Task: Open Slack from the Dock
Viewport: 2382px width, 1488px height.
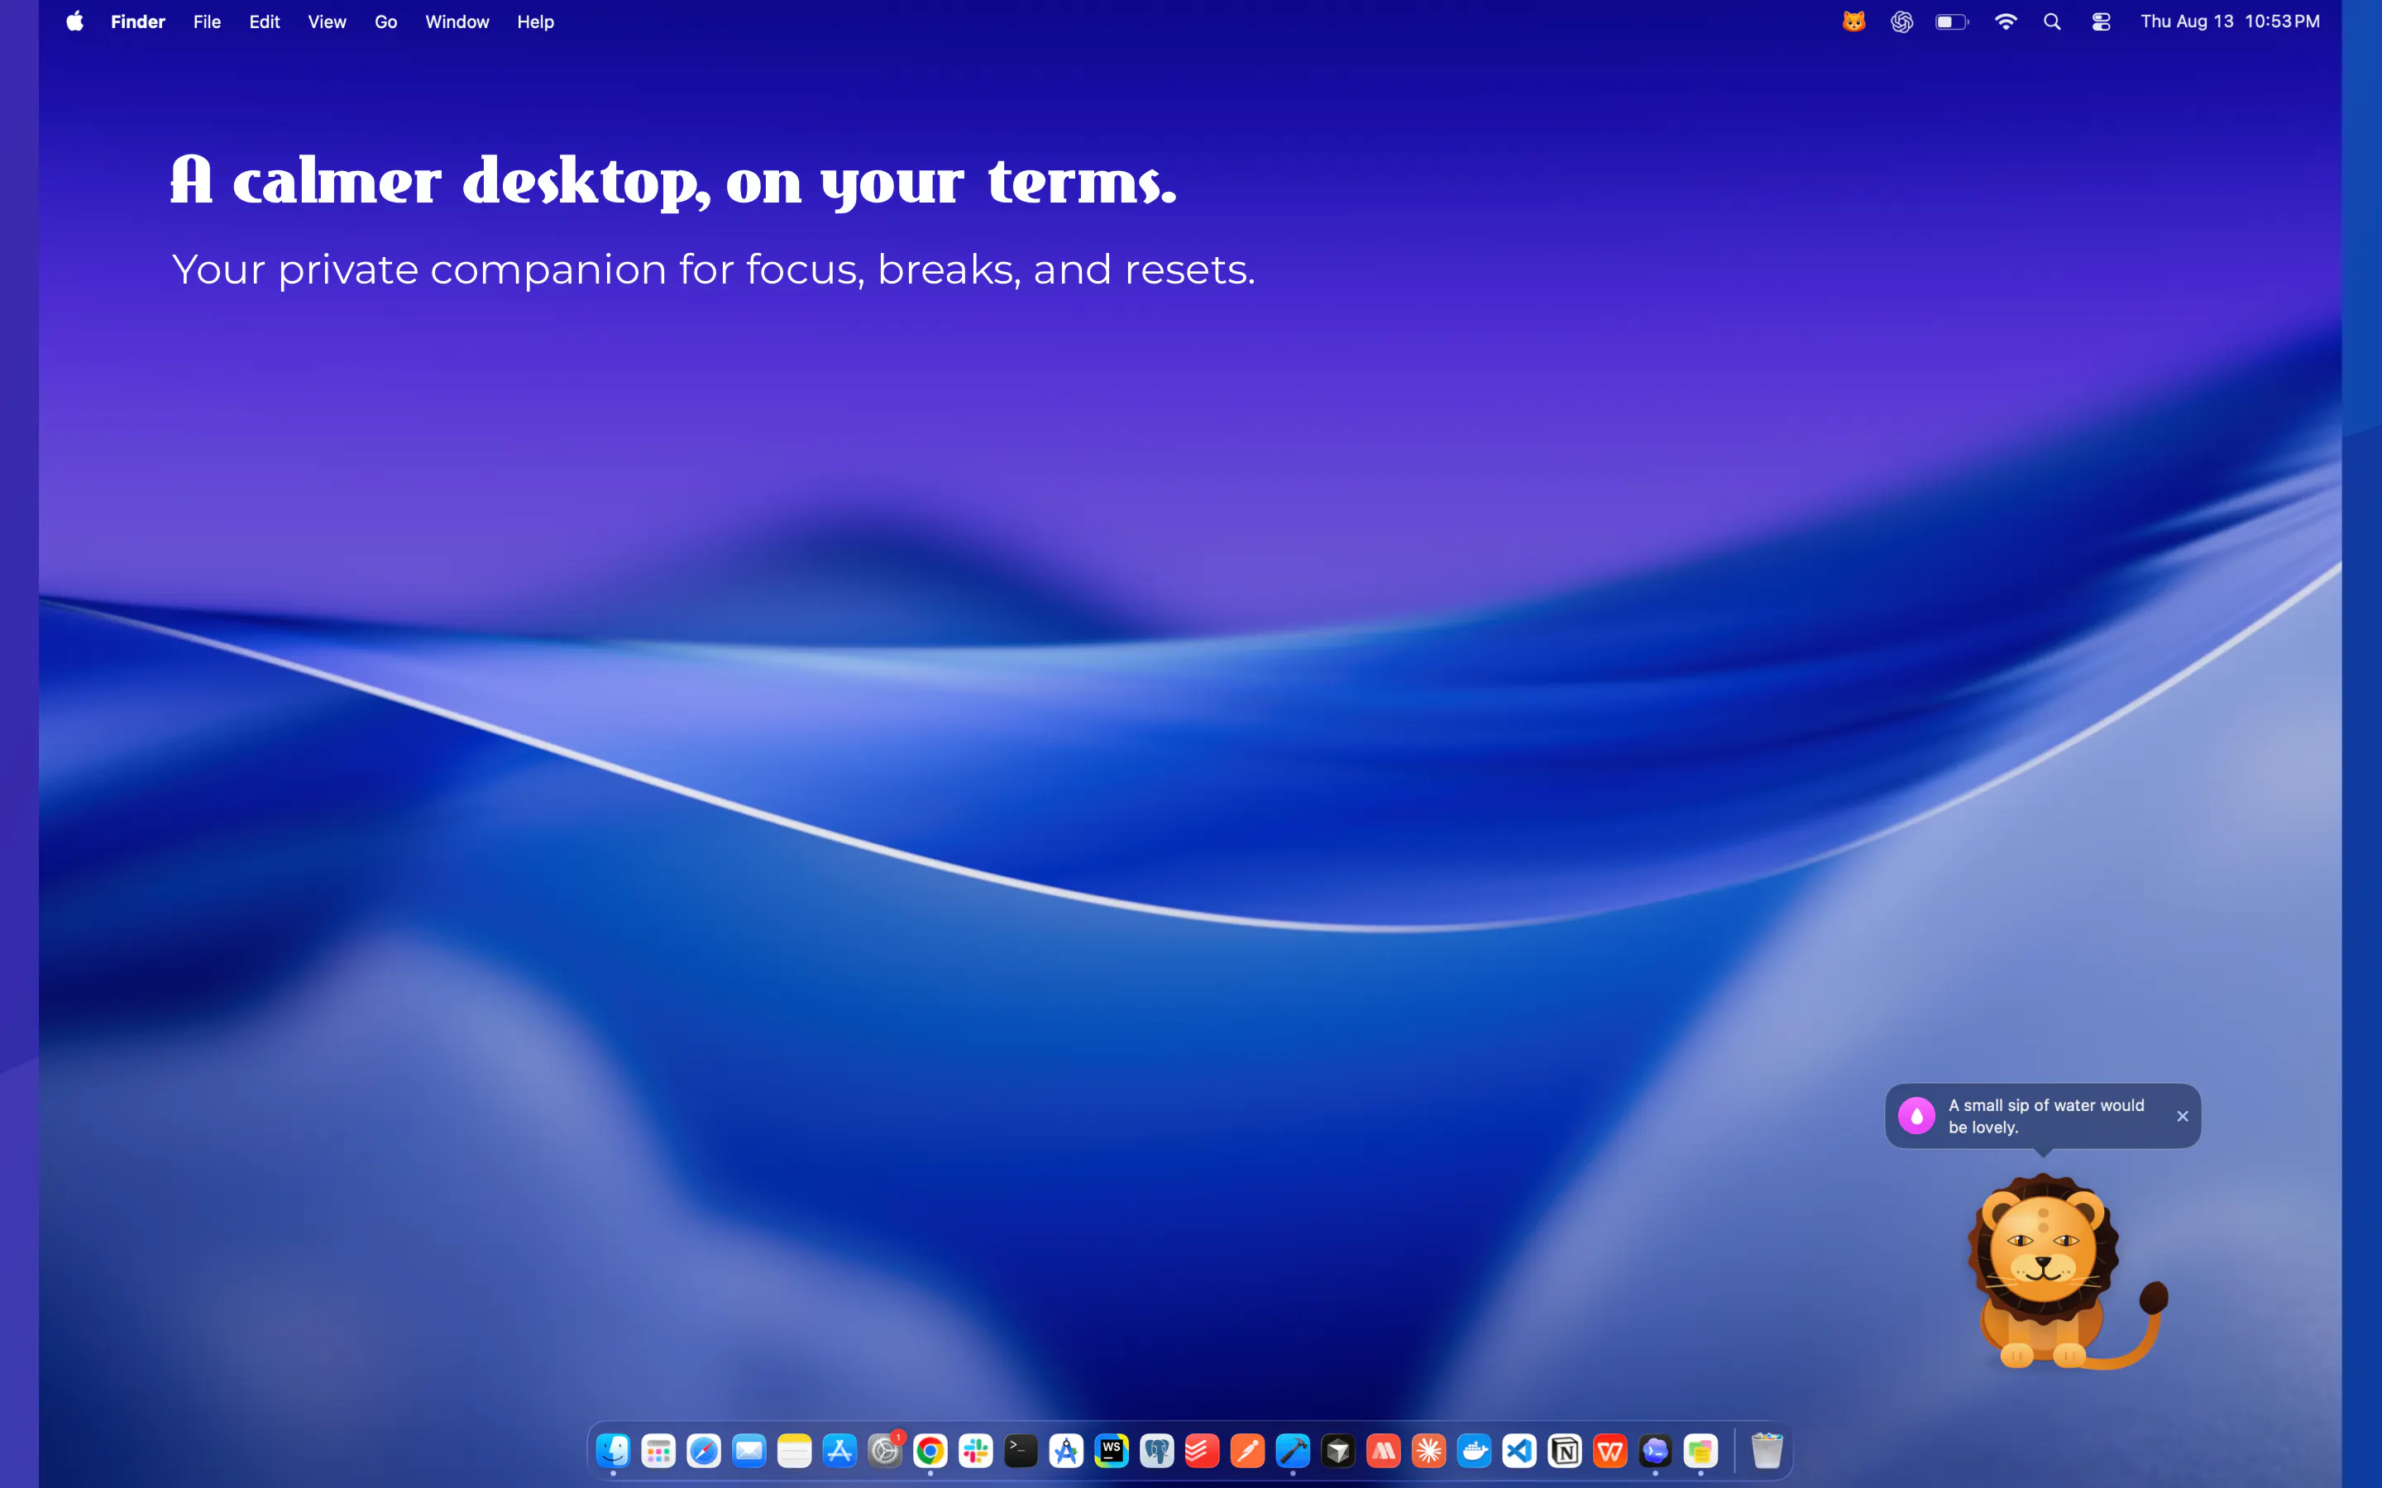Action: (x=975, y=1451)
